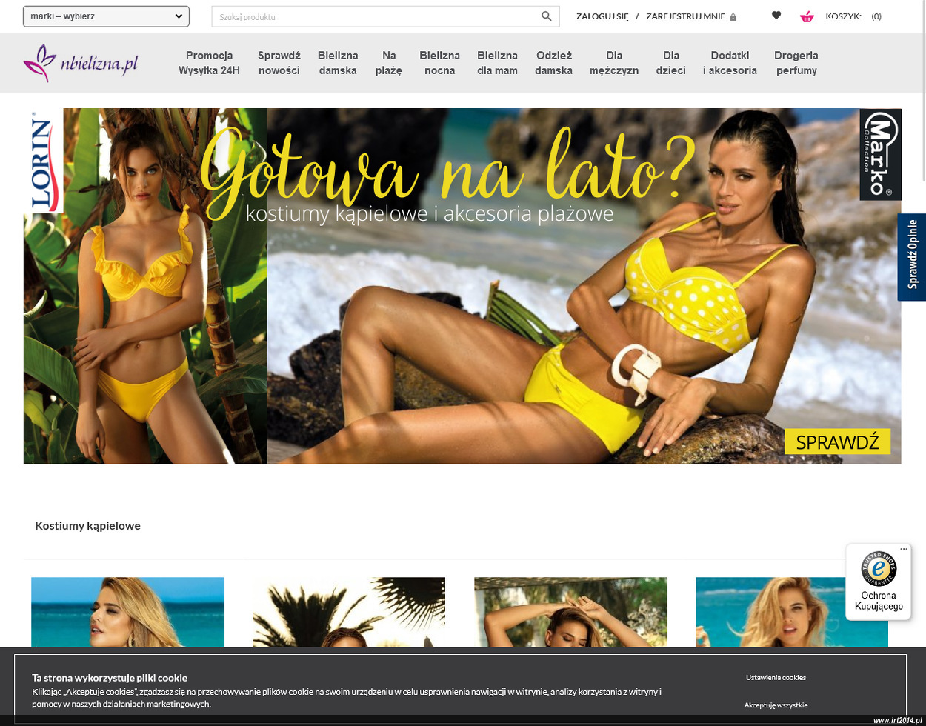Open the Promocja Wysyłka 24H menu

[209, 63]
